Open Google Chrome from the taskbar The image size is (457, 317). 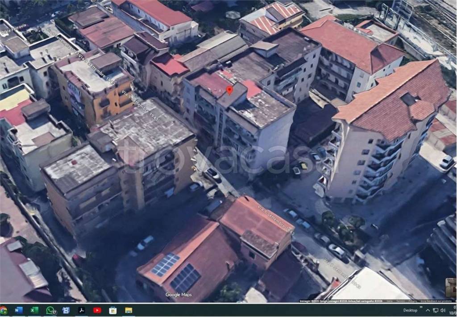point(3,310)
